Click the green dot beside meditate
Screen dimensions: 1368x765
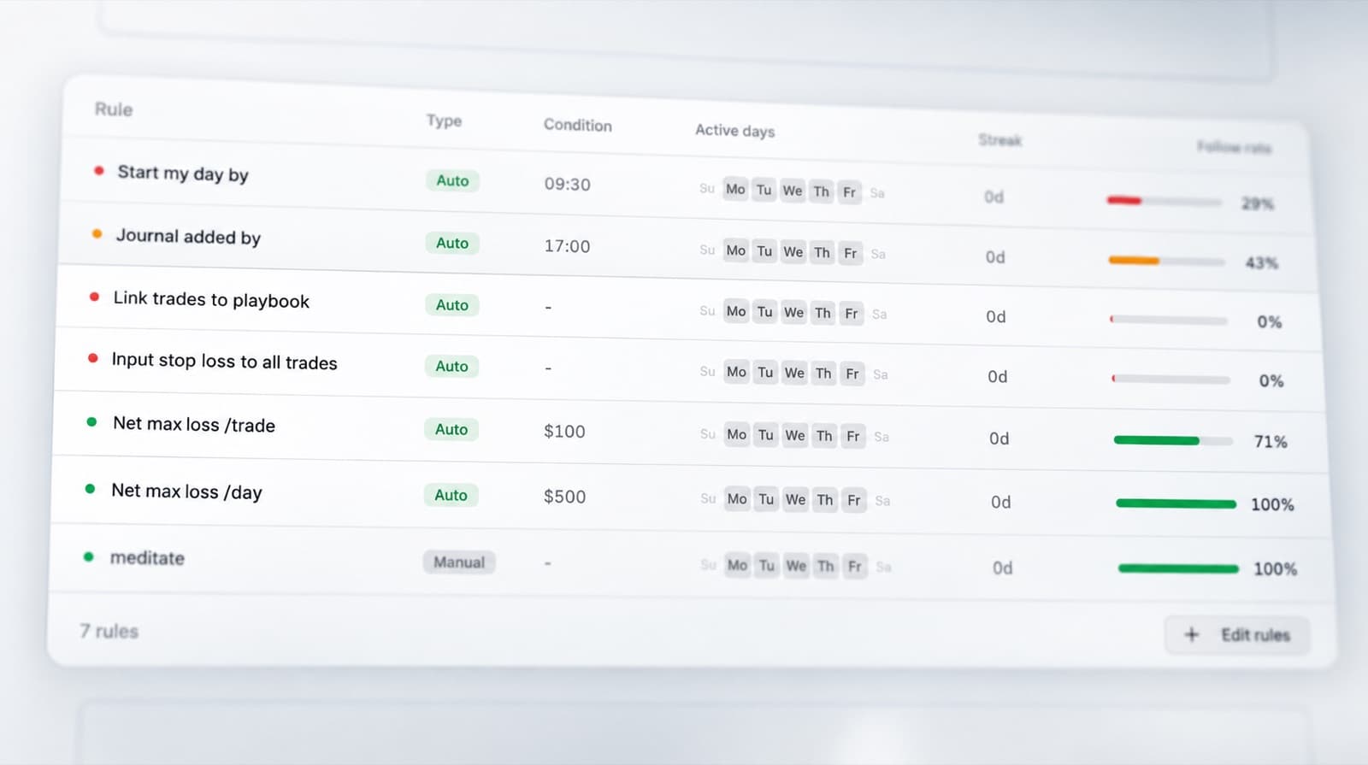click(x=88, y=556)
